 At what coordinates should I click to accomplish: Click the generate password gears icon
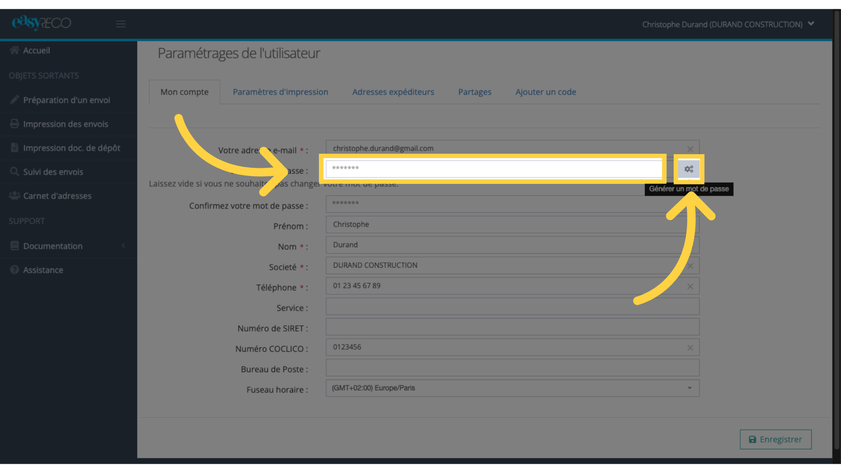(689, 169)
